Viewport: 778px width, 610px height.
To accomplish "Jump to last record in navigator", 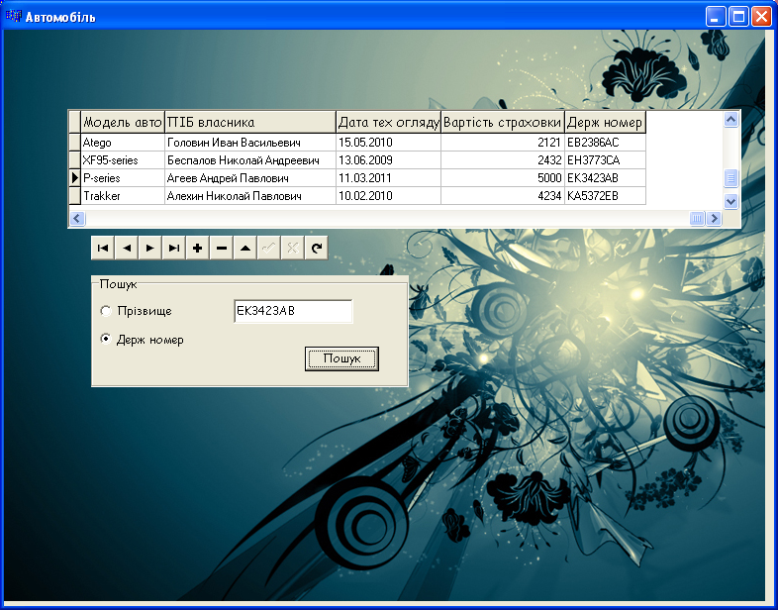I will [173, 249].
